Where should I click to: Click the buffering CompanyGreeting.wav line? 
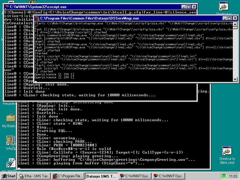pyautogui.click(x=106, y=160)
